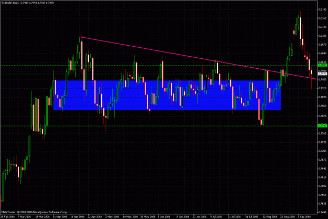Click the EURGBP,Daily chart title text
328x219 pixels.
point(10,3)
